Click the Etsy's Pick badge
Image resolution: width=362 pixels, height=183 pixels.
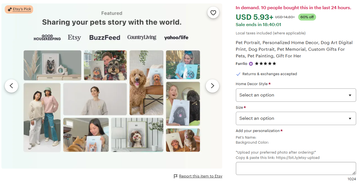19,9
